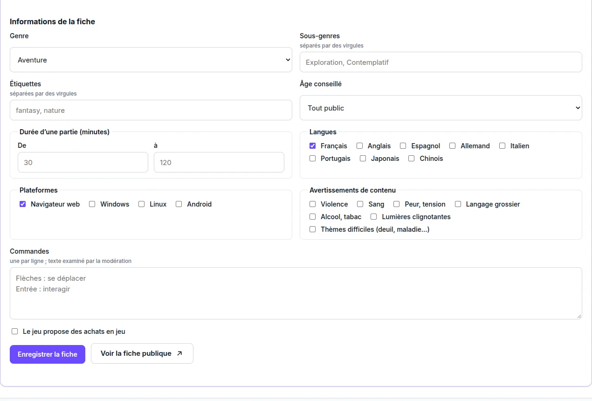Image resolution: width=592 pixels, height=401 pixels.
Task: Expand the Âge conseillé dropdown
Action: (441, 108)
